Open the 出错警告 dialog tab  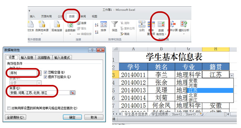click(x=44, y=57)
